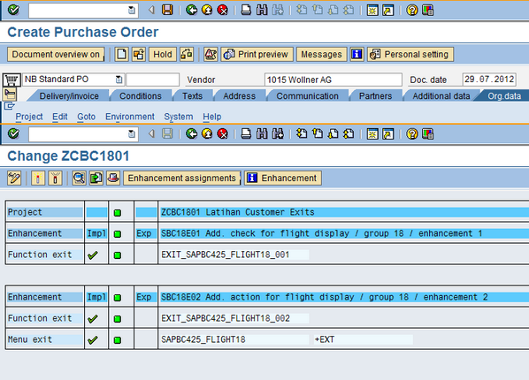Viewport: 529px width, 380px height.
Task: Click blue Info icon beside Messages button
Action: (356, 54)
